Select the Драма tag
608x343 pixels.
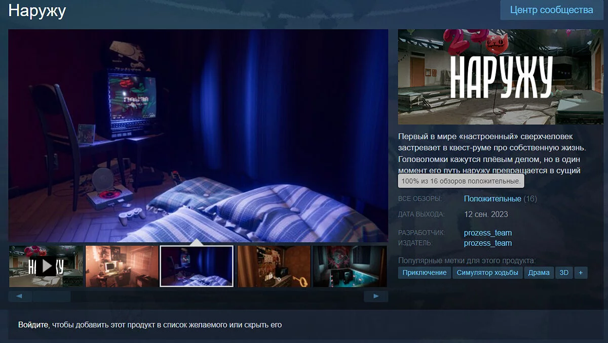coord(539,272)
